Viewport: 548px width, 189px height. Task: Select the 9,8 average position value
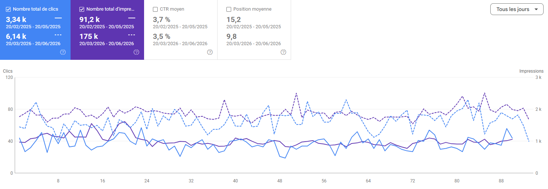point(232,36)
